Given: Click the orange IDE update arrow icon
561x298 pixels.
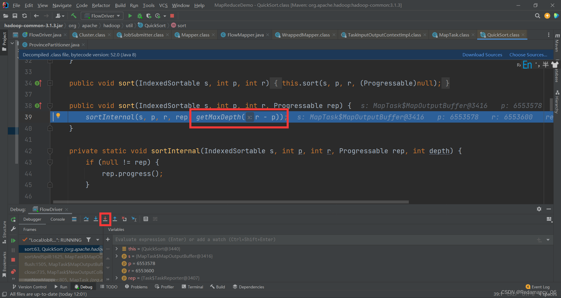Looking at the screenshot, I should tap(547, 16).
